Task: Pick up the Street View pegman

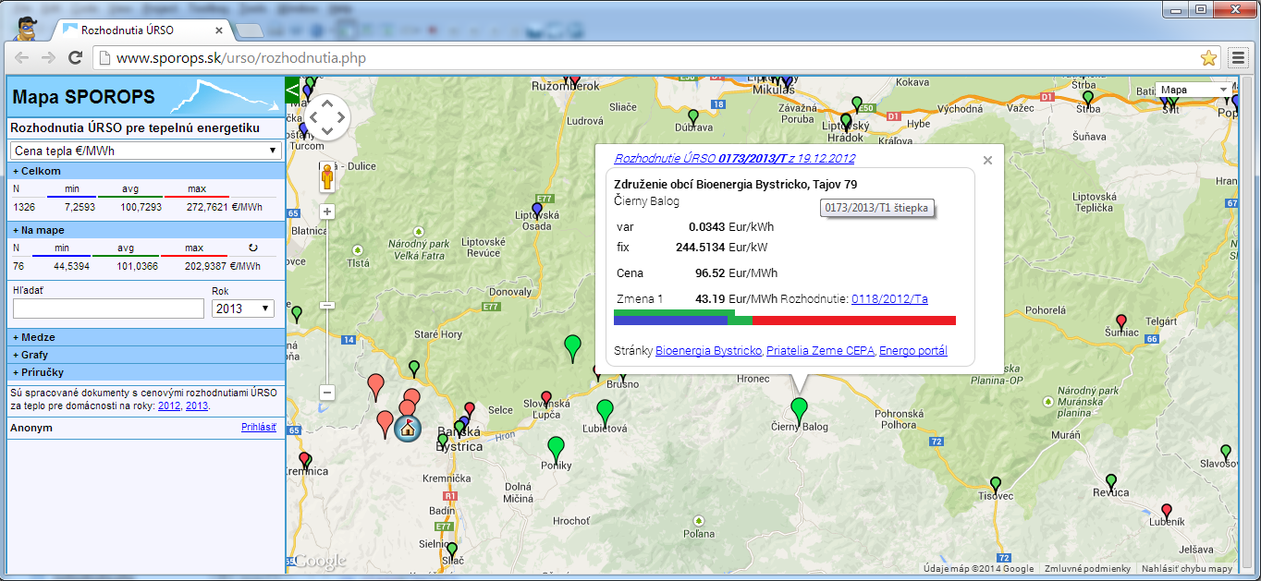Action: [327, 176]
